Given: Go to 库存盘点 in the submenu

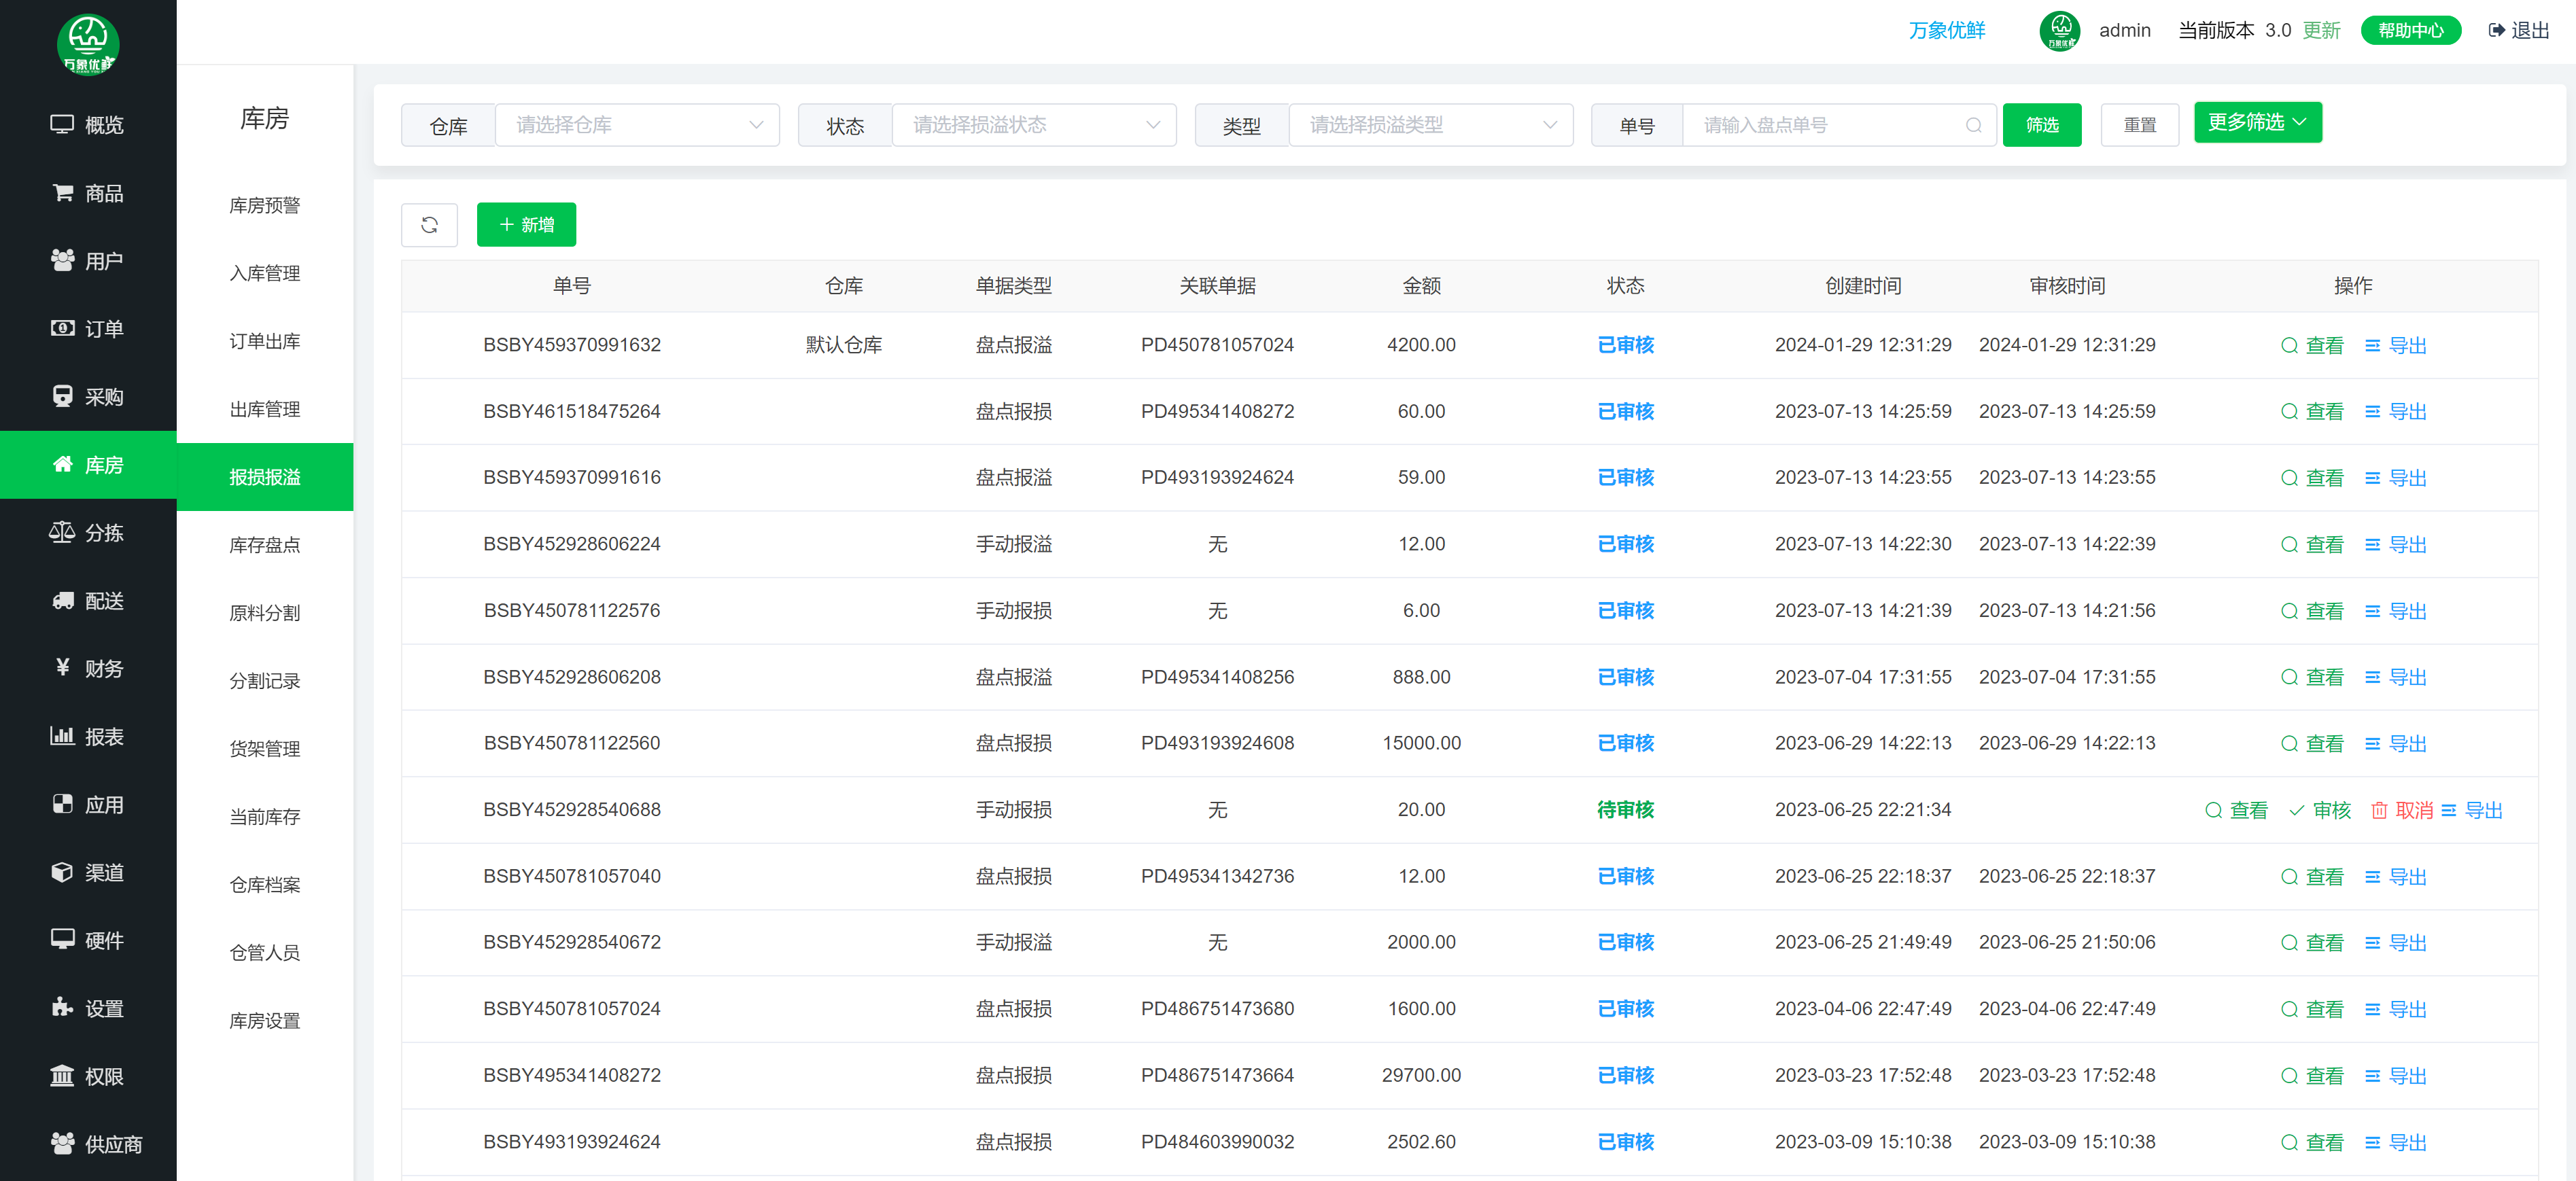Looking at the screenshot, I should pos(264,545).
